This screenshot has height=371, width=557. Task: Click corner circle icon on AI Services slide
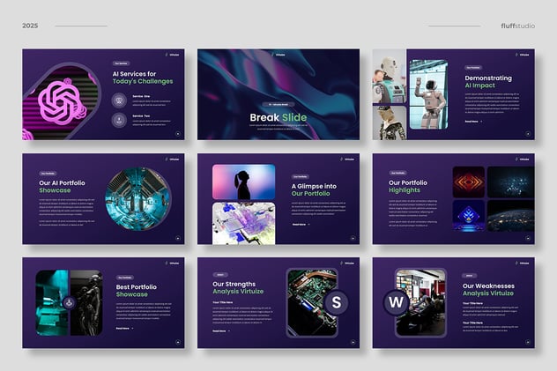(x=177, y=134)
